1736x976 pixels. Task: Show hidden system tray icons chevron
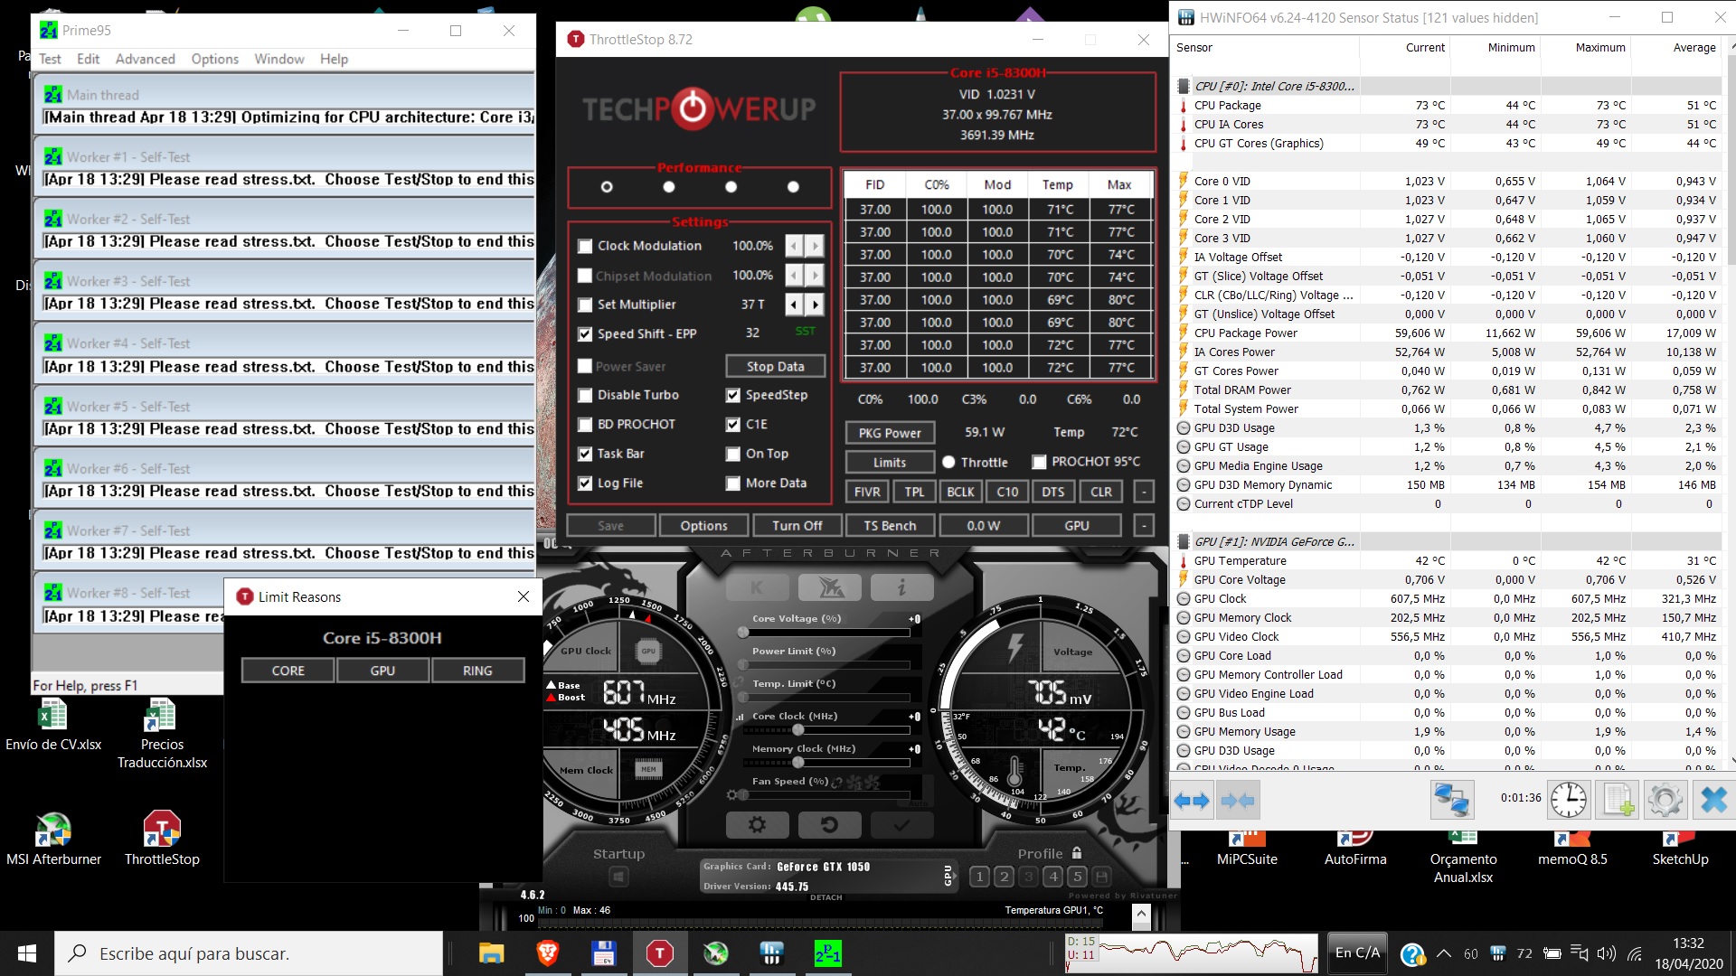click(1444, 953)
